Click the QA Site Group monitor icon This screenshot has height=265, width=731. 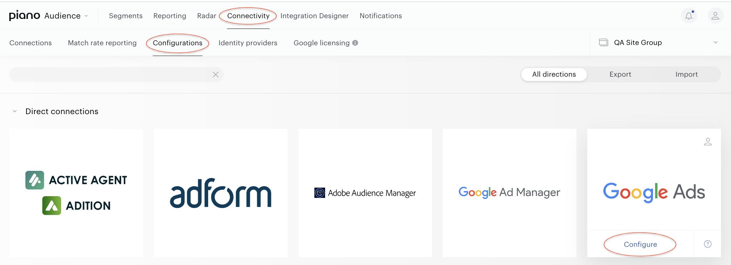coord(603,42)
